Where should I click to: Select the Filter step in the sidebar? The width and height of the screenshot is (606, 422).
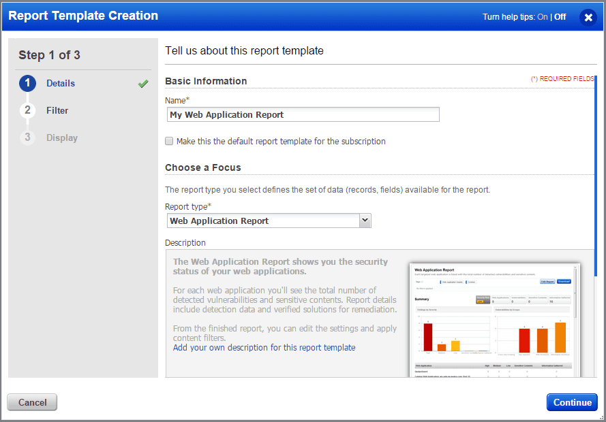point(57,110)
